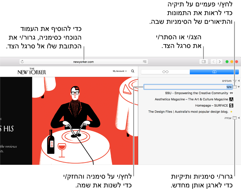Open Aesthetica Magazine bookmark
Viewport: 241px width, 190px height.
(191, 99)
